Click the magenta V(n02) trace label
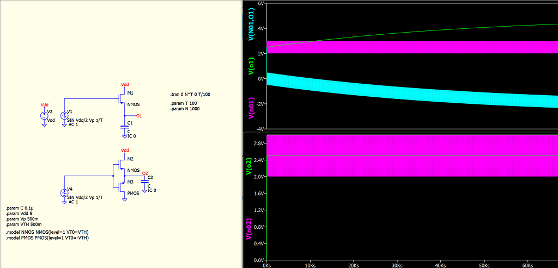This screenshot has width=558, height=268. pyautogui.click(x=249, y=230)
